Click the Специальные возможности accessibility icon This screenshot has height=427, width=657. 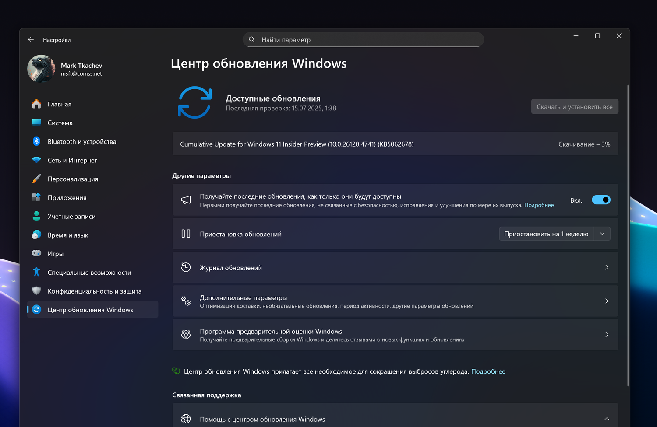point(36,272)
